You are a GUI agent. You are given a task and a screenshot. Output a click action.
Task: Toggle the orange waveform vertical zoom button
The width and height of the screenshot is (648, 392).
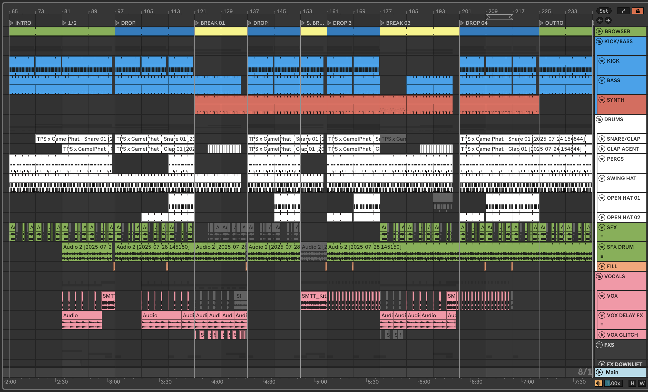click(x=598, y=383)
